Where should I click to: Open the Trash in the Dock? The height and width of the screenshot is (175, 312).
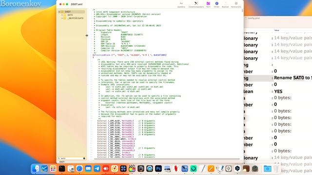tap(276, 169)
